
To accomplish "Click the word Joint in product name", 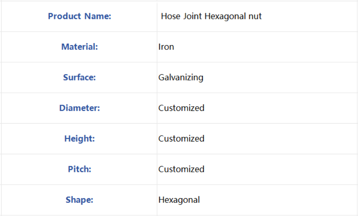I will coord(192,16).
